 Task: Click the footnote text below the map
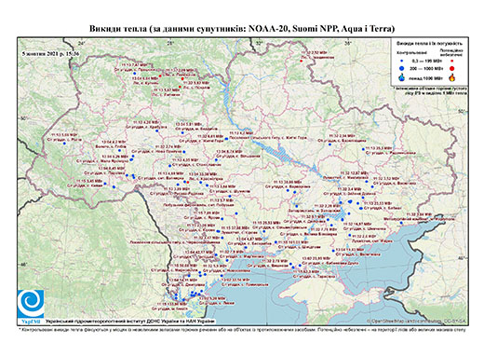242,329
